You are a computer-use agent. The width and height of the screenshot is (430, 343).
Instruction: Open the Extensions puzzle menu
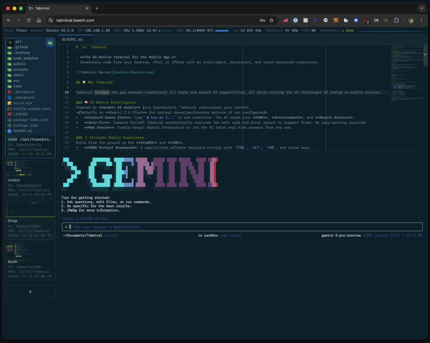point(396,20)
